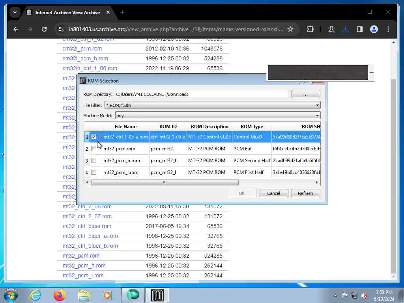Click the File Name column header

[126, 127]
